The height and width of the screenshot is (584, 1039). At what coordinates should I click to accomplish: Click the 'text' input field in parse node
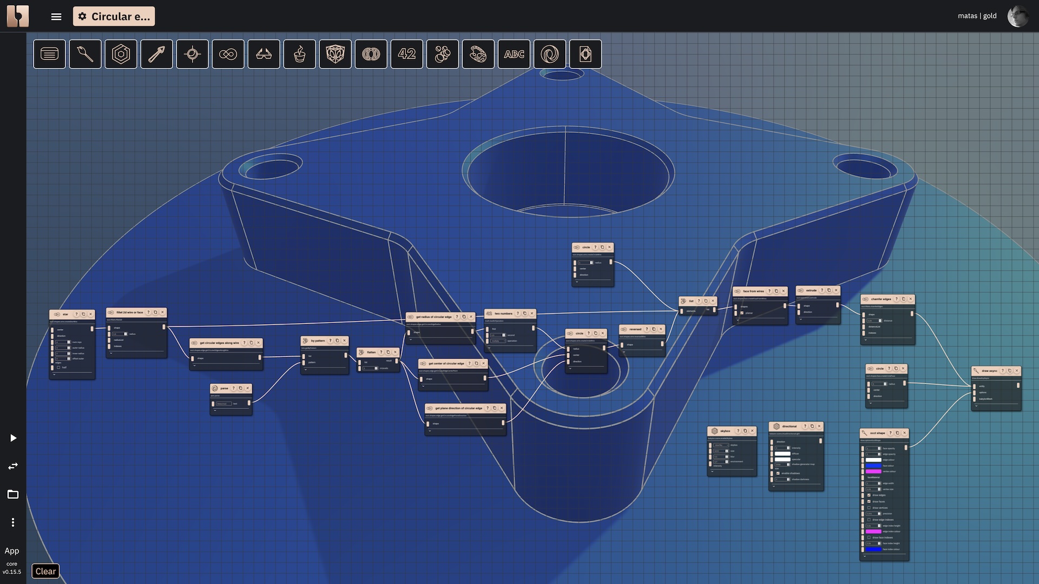(223, 404)
